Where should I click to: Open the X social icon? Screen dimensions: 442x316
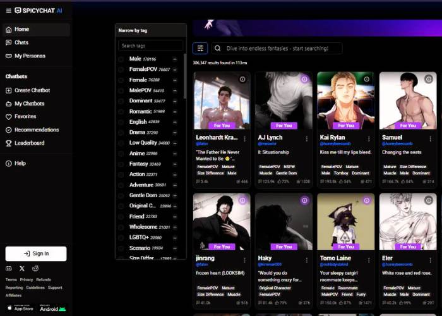click(22, 269)
